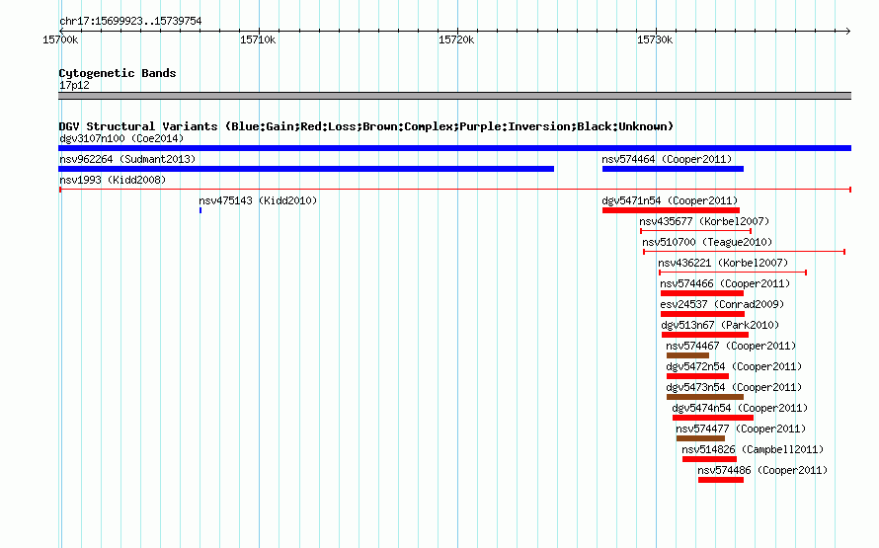Open the nsv574486 (Cooper2011) label
Screen dimensions: 879x548
(x=763, y=470)
